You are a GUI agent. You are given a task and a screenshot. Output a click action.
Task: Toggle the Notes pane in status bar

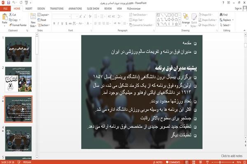tap(158, 162)
